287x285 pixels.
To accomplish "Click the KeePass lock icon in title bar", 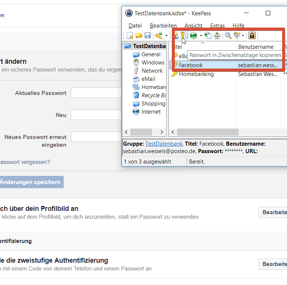I will pos(129,13).
